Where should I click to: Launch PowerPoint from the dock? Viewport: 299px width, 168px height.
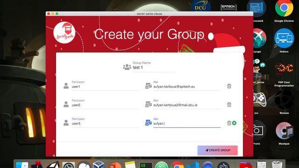point(114,165)
